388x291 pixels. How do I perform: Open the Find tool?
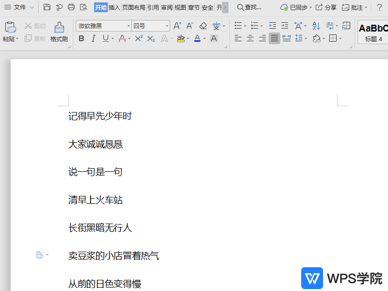251,7
